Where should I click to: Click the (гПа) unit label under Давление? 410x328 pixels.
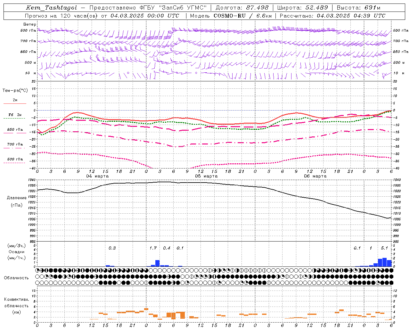click(17, 205)
